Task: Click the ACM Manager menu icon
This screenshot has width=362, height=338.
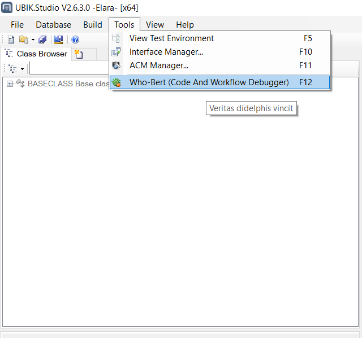Action: (x=117, y=65)
